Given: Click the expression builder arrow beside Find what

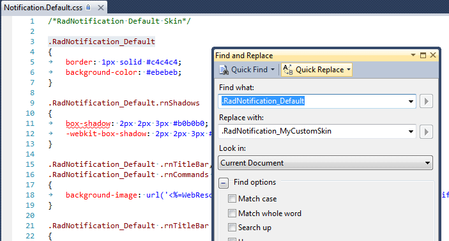Looking at the screenshot, I should [426, 101].
